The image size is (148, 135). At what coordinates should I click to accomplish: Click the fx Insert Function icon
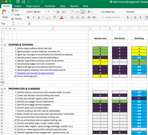click(29, 24)
